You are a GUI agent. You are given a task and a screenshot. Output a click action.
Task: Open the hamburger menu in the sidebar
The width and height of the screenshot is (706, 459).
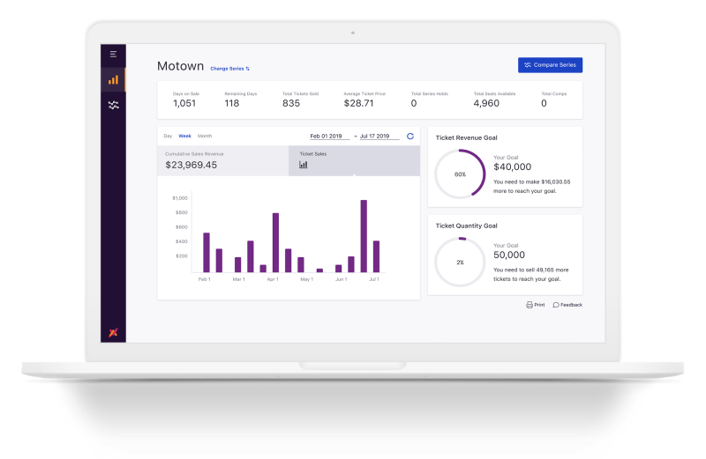pyautogui.click(x=114, y=55)
